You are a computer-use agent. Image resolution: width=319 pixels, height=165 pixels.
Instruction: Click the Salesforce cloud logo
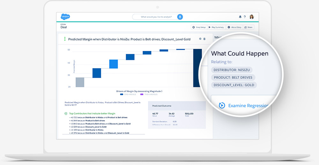pyautogui.click(x=65, y=17)
